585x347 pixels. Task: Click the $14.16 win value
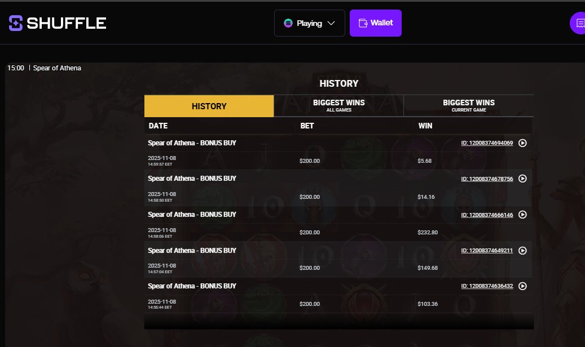(x=426, y=197)
